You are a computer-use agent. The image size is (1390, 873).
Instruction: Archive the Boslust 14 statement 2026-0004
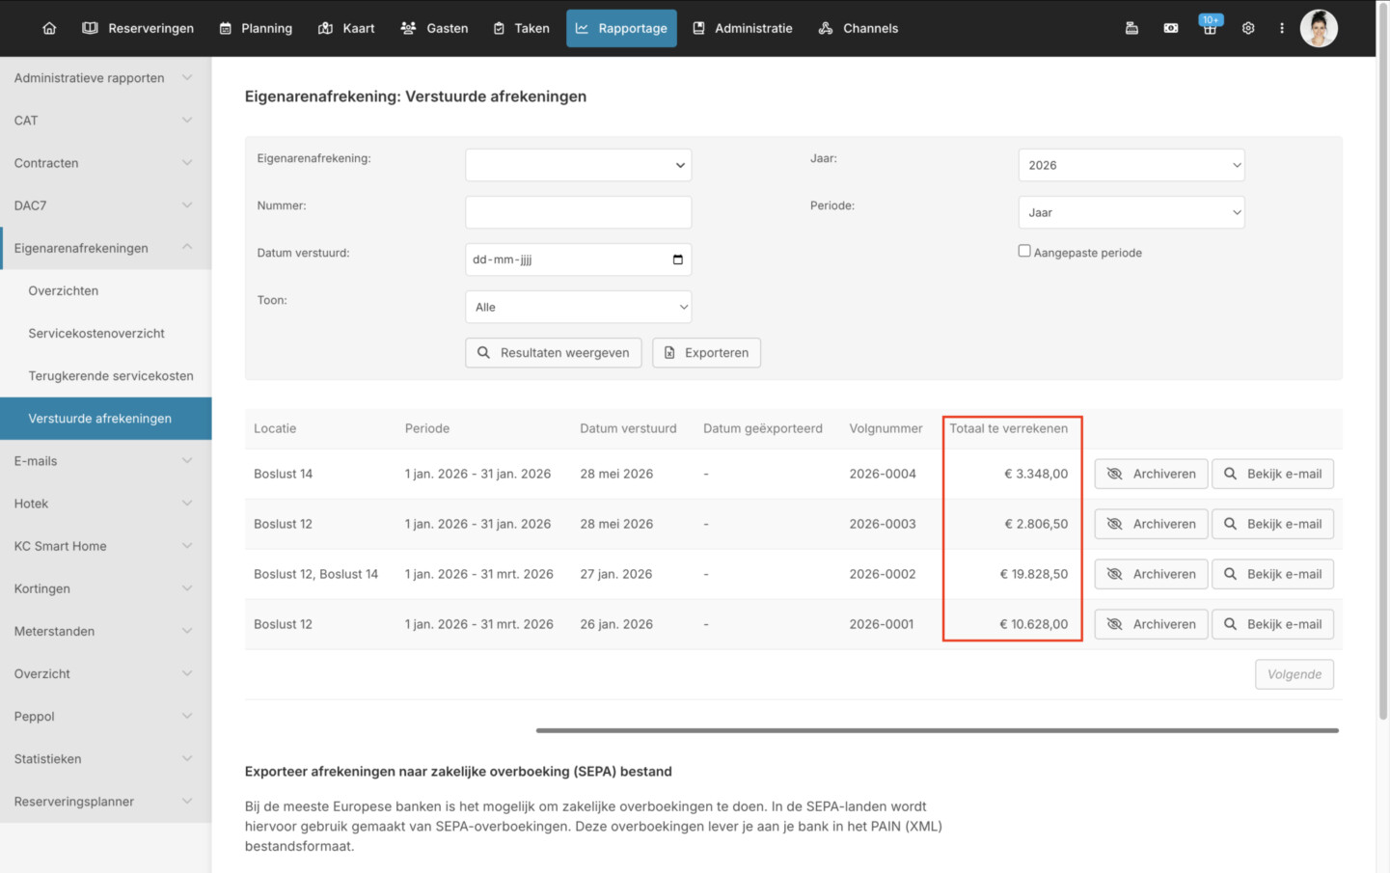point(1151,474)
